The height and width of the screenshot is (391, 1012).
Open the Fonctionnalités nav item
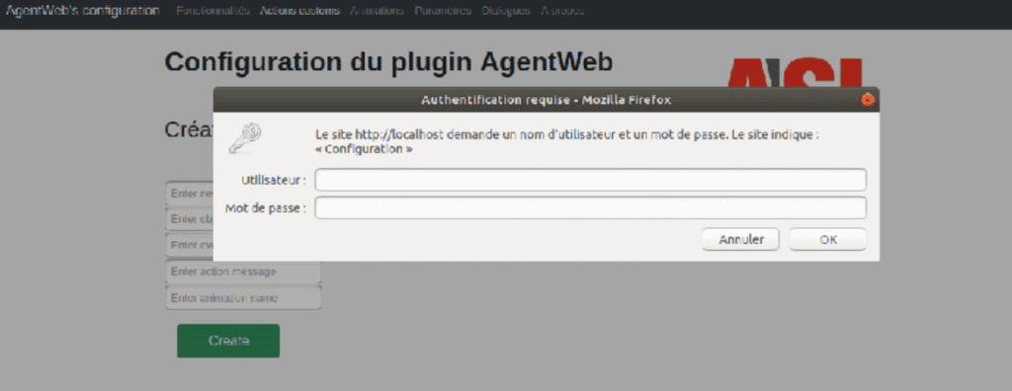coord(212,11)
